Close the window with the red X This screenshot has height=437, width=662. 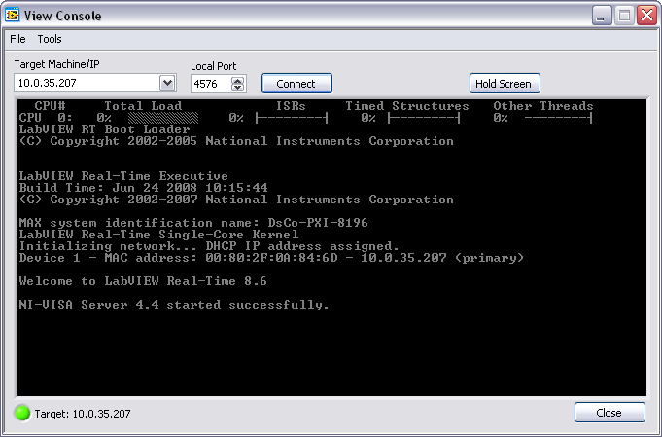645,16
